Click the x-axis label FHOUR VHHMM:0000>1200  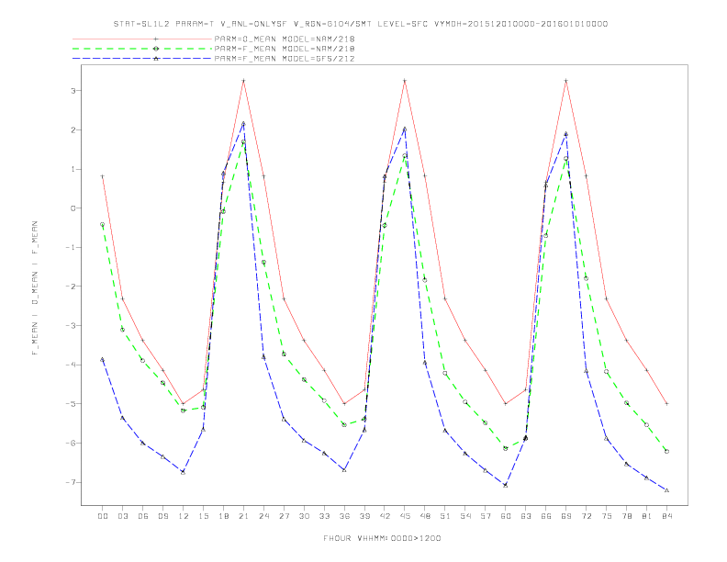pyautogui.click(x=382, y=538)
